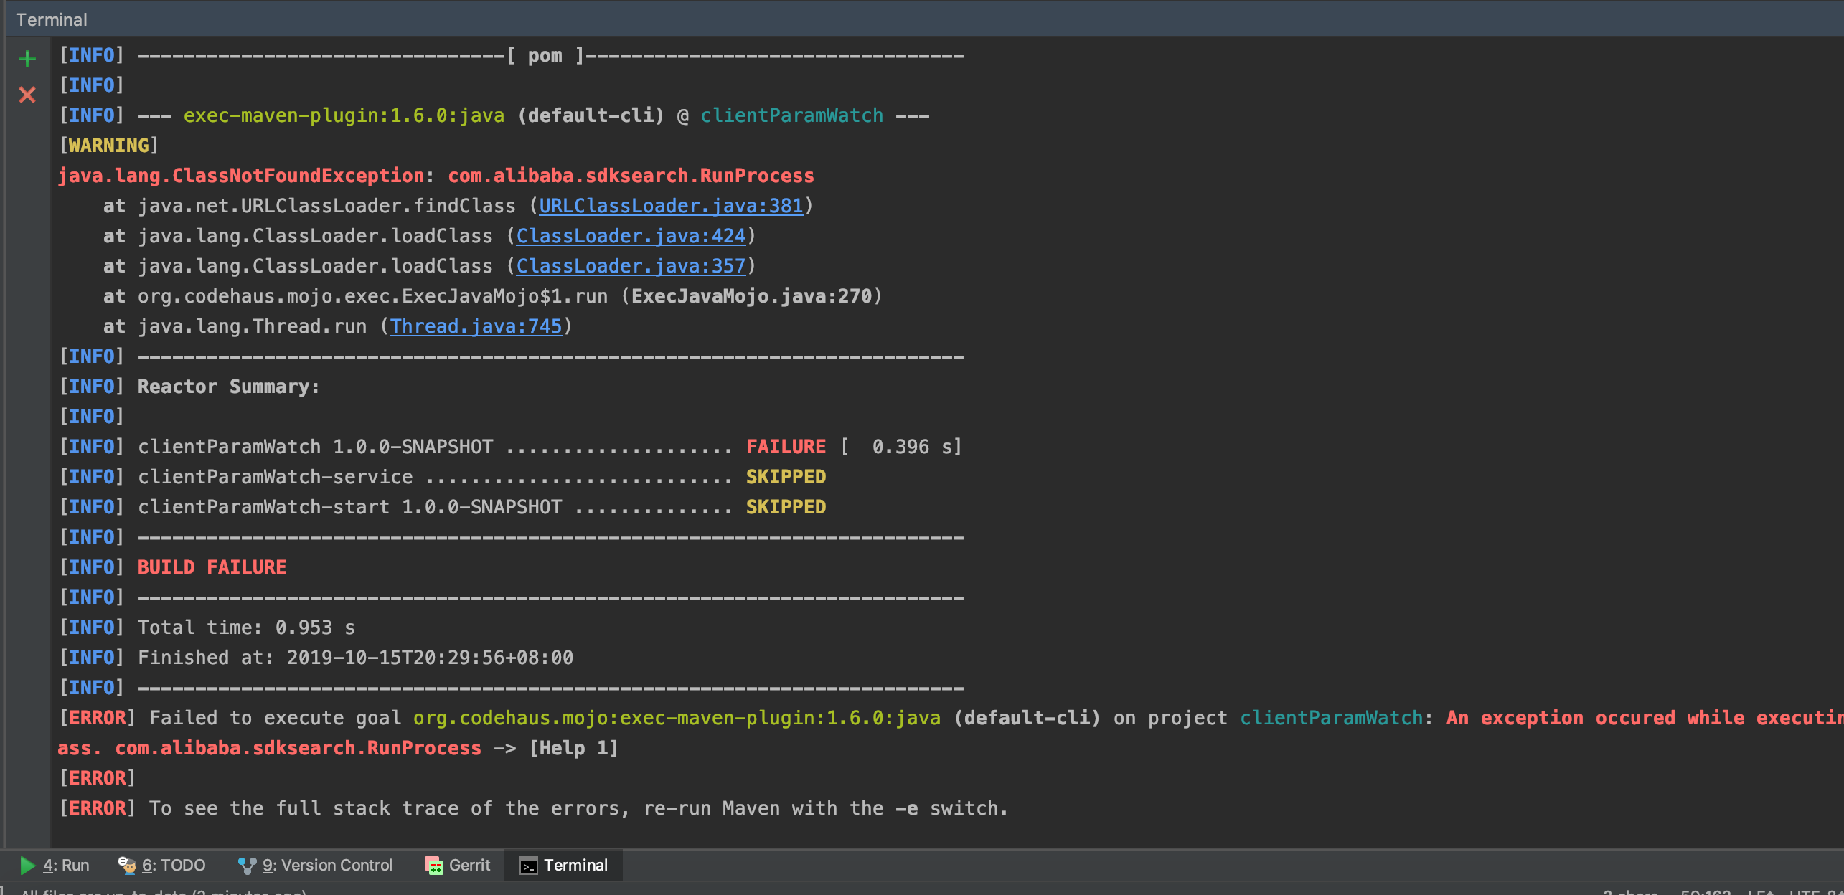Open the 9: Version Control tab
The image size is (1844, 895).
click(327, 866)
